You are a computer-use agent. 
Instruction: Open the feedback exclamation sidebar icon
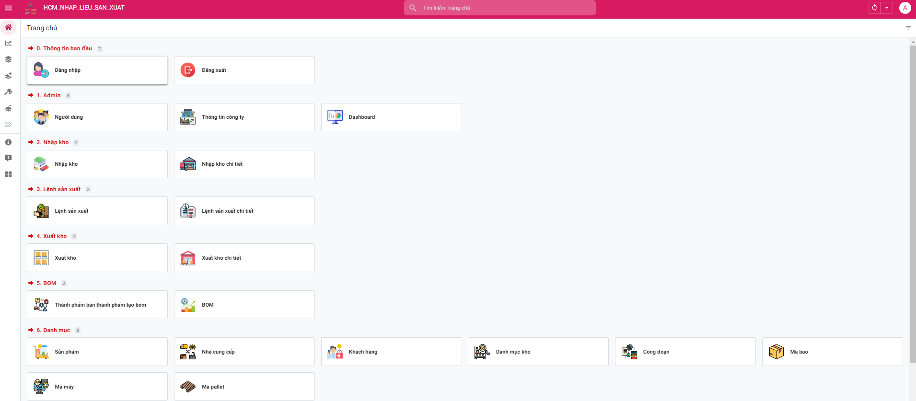coord(8,158)
